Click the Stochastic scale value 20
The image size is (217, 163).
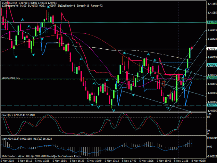(209, 131)
